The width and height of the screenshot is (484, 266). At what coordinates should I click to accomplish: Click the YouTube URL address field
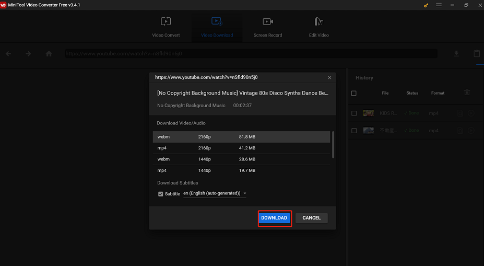coord(251,53)
